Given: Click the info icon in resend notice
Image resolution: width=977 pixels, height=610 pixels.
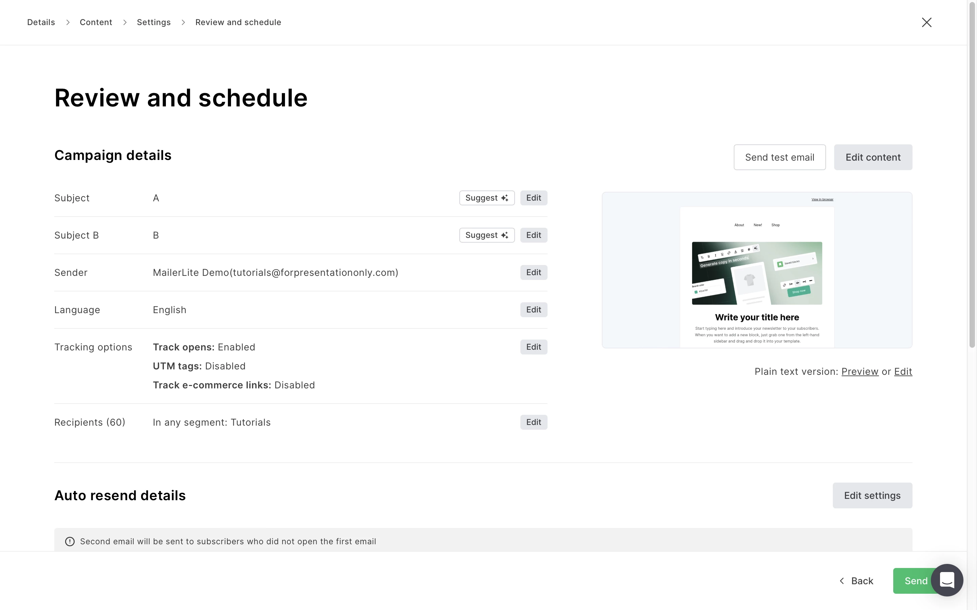Looking at the screenshot, I should (70, 542).
